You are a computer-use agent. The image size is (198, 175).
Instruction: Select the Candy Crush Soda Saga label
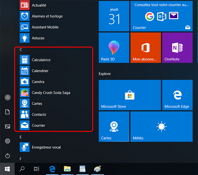click(51, 93)
